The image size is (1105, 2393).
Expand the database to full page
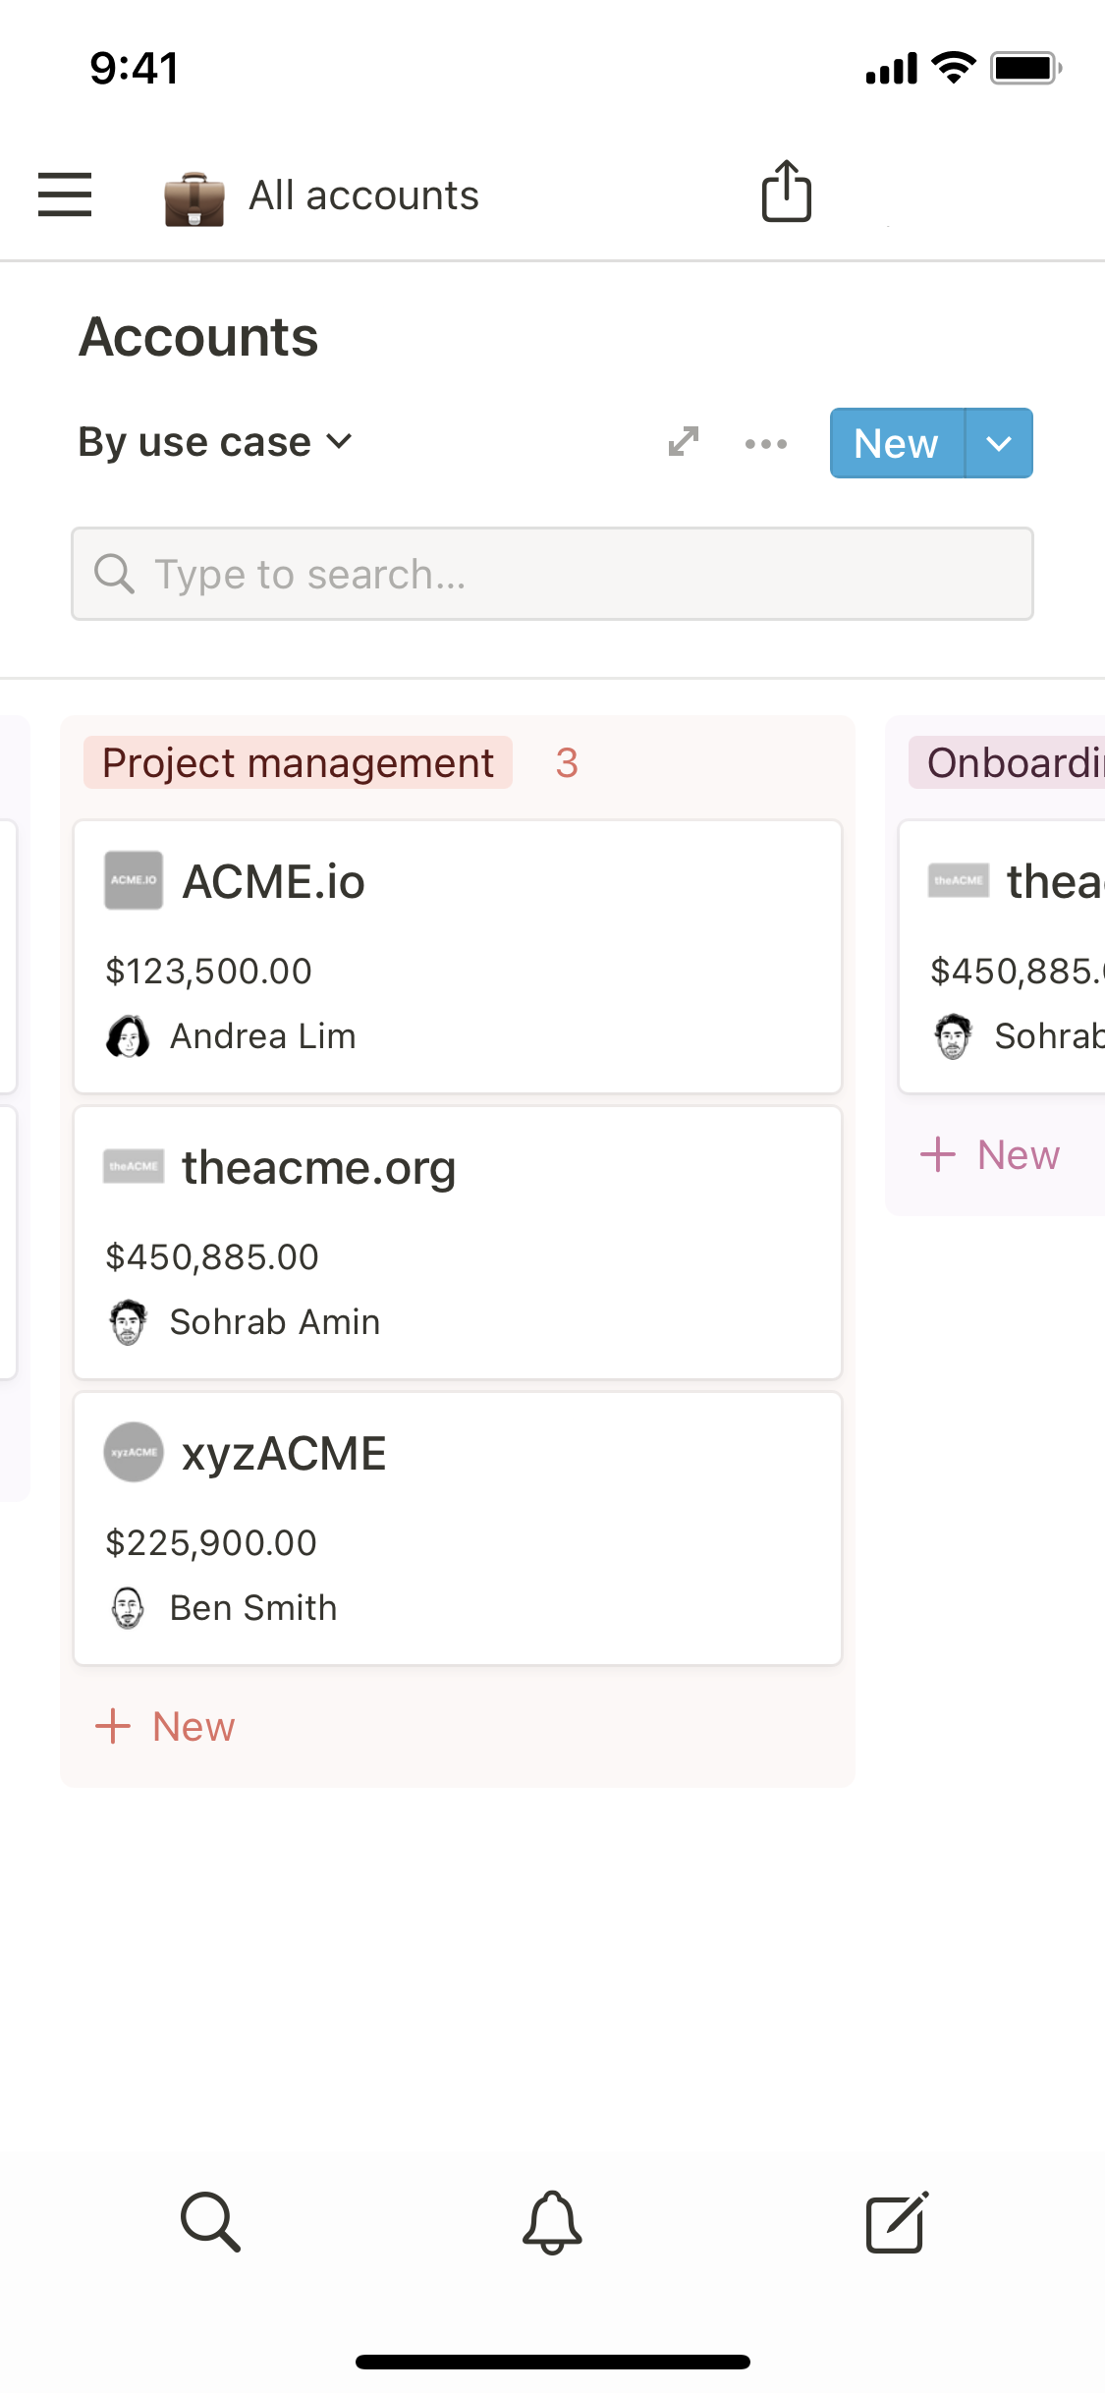click(684, 442)
